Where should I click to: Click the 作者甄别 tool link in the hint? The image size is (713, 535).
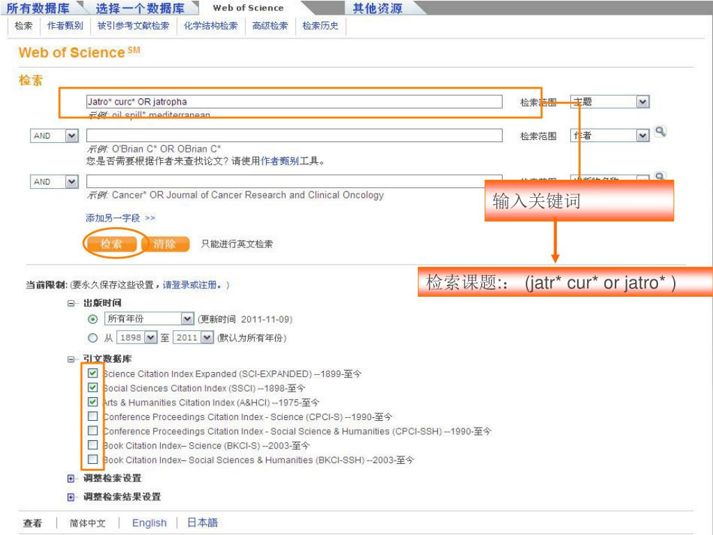[x=280, y=161]
